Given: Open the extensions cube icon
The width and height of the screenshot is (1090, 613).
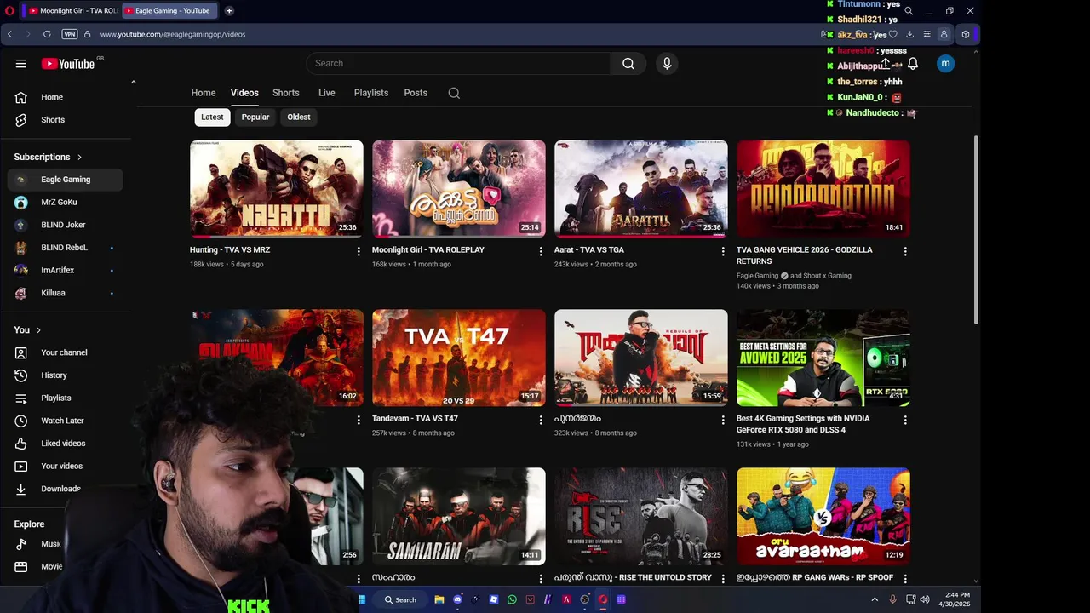Looking at the screenshot, I should (x=965, y=34).
